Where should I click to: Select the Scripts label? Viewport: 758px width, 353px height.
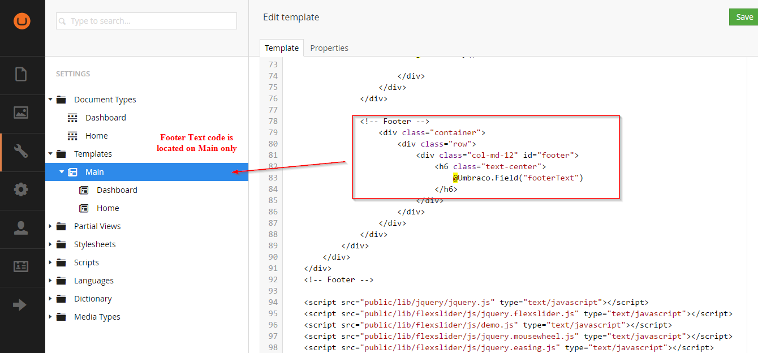(x=87, y=262)
